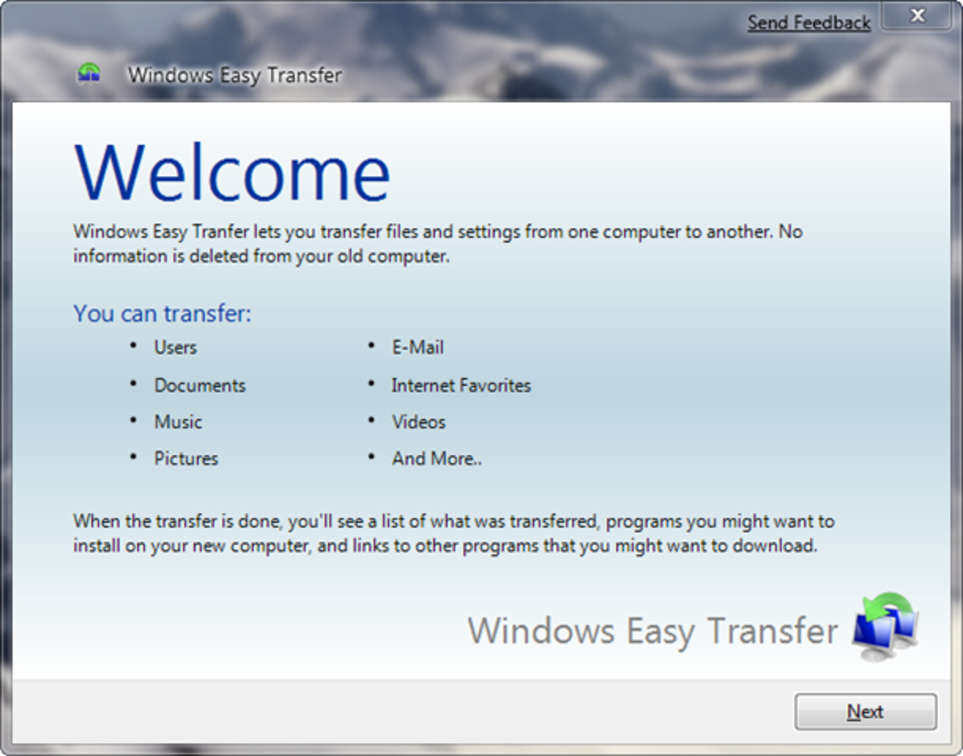Screen dimensions: 963x756
Task: Click the 'You can transfer:' heading
Action: click(x=163, y=313)
